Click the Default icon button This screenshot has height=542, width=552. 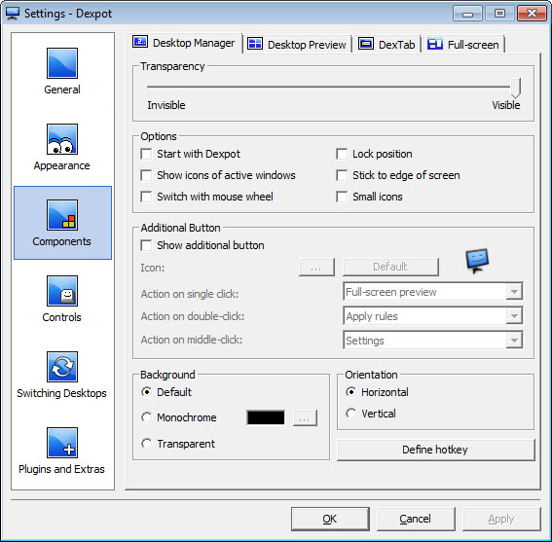pos(390,267)
